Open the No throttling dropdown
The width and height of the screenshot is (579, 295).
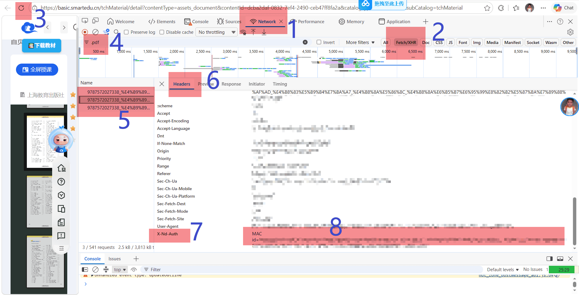(217, 32)
